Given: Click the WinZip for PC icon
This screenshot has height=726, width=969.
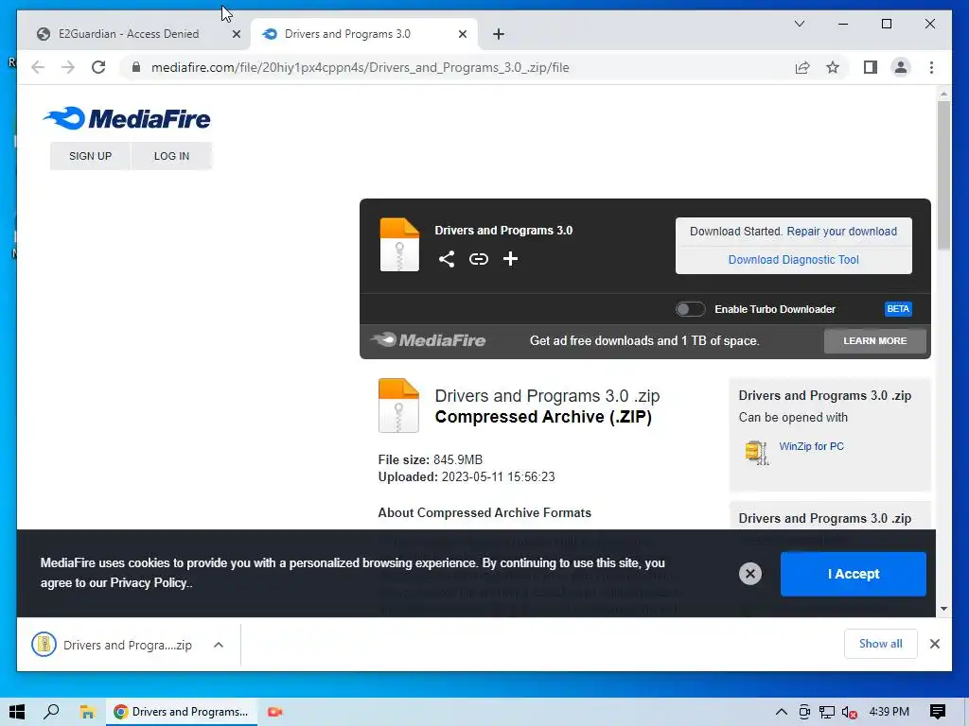Looking at the screenshot, I should 756,451.
